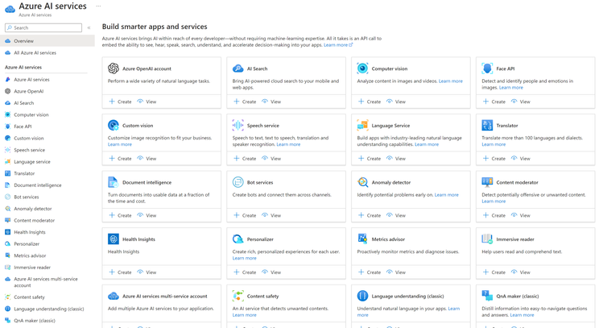Click the Content safety card icon

coord(237,296)
